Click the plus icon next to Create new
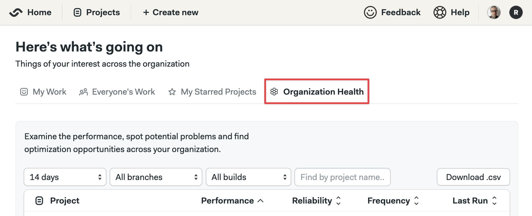 146,12
